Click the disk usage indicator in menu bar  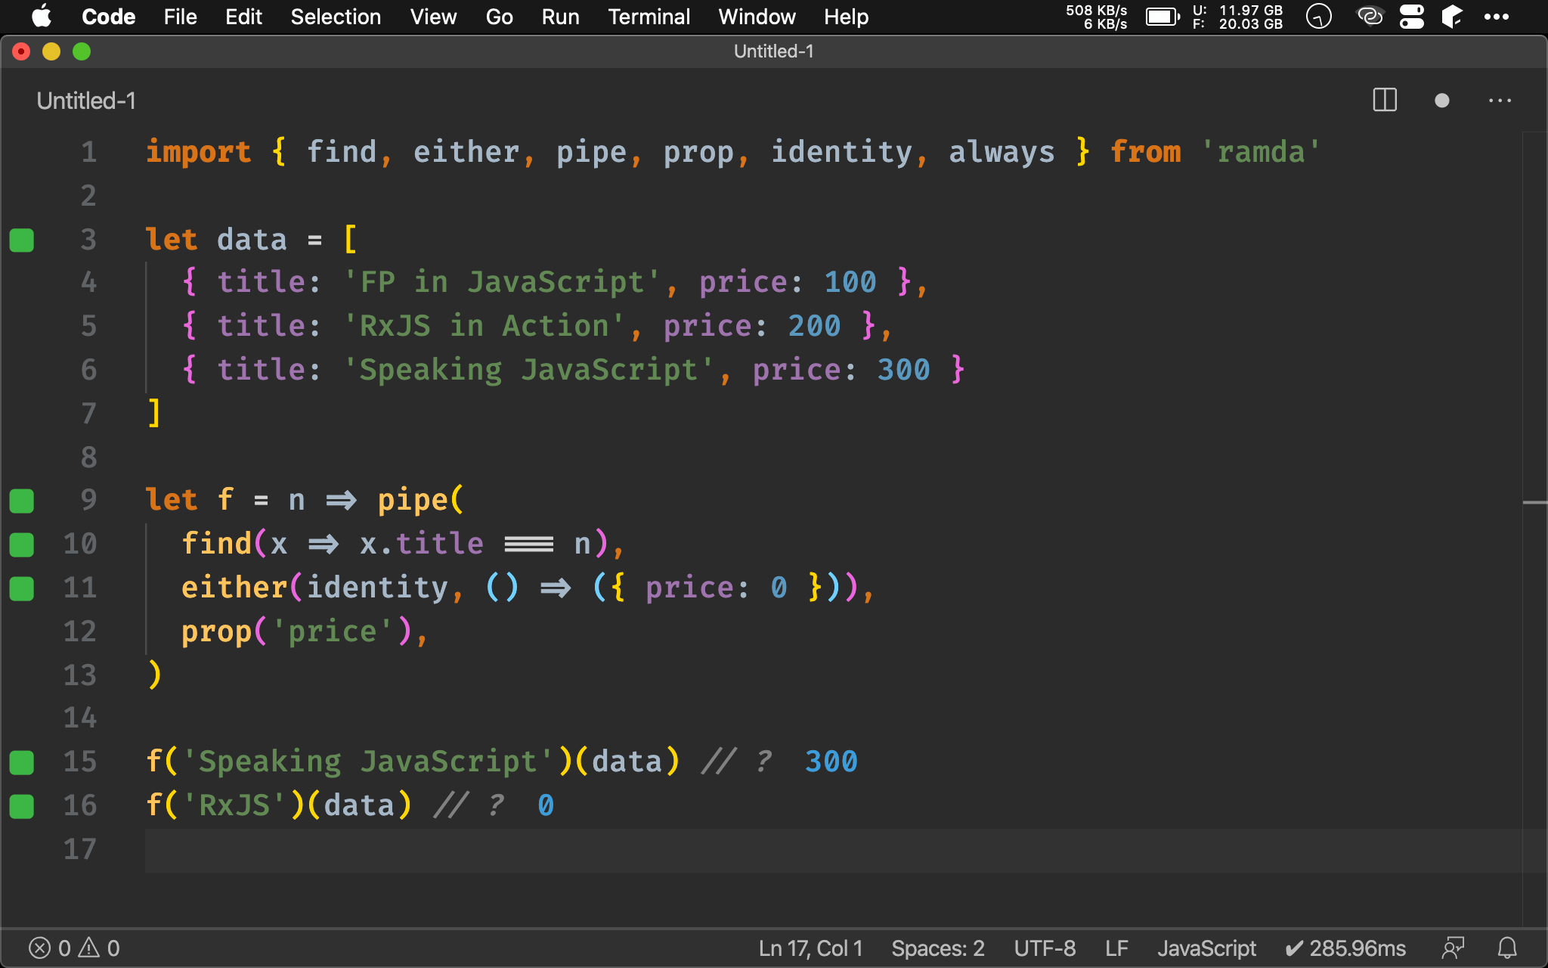[1237, 17]
